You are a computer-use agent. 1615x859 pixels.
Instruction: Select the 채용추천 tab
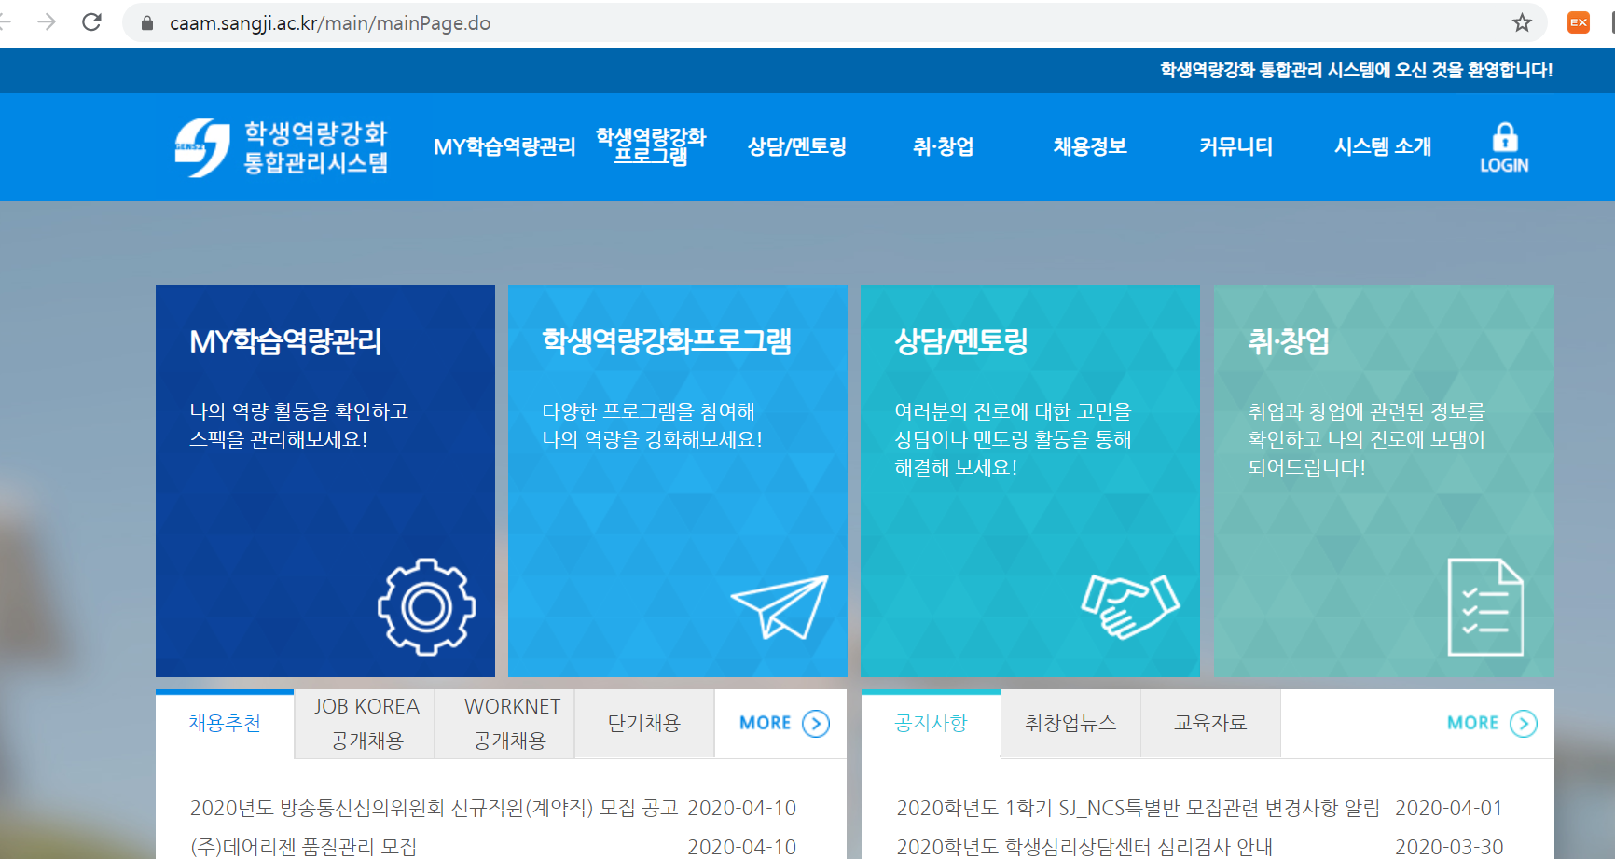click(x=225, y=723)
